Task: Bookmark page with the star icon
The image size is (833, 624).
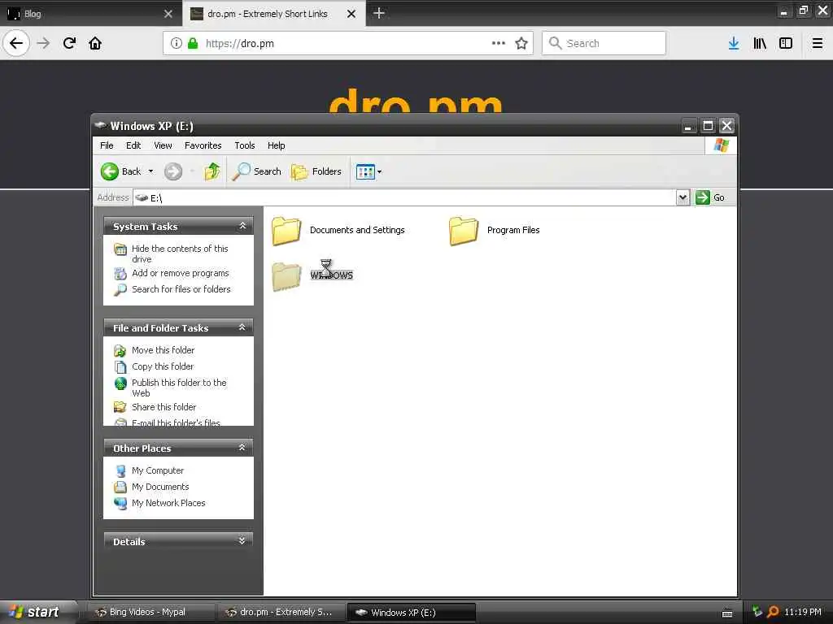Action: [521, 44]
